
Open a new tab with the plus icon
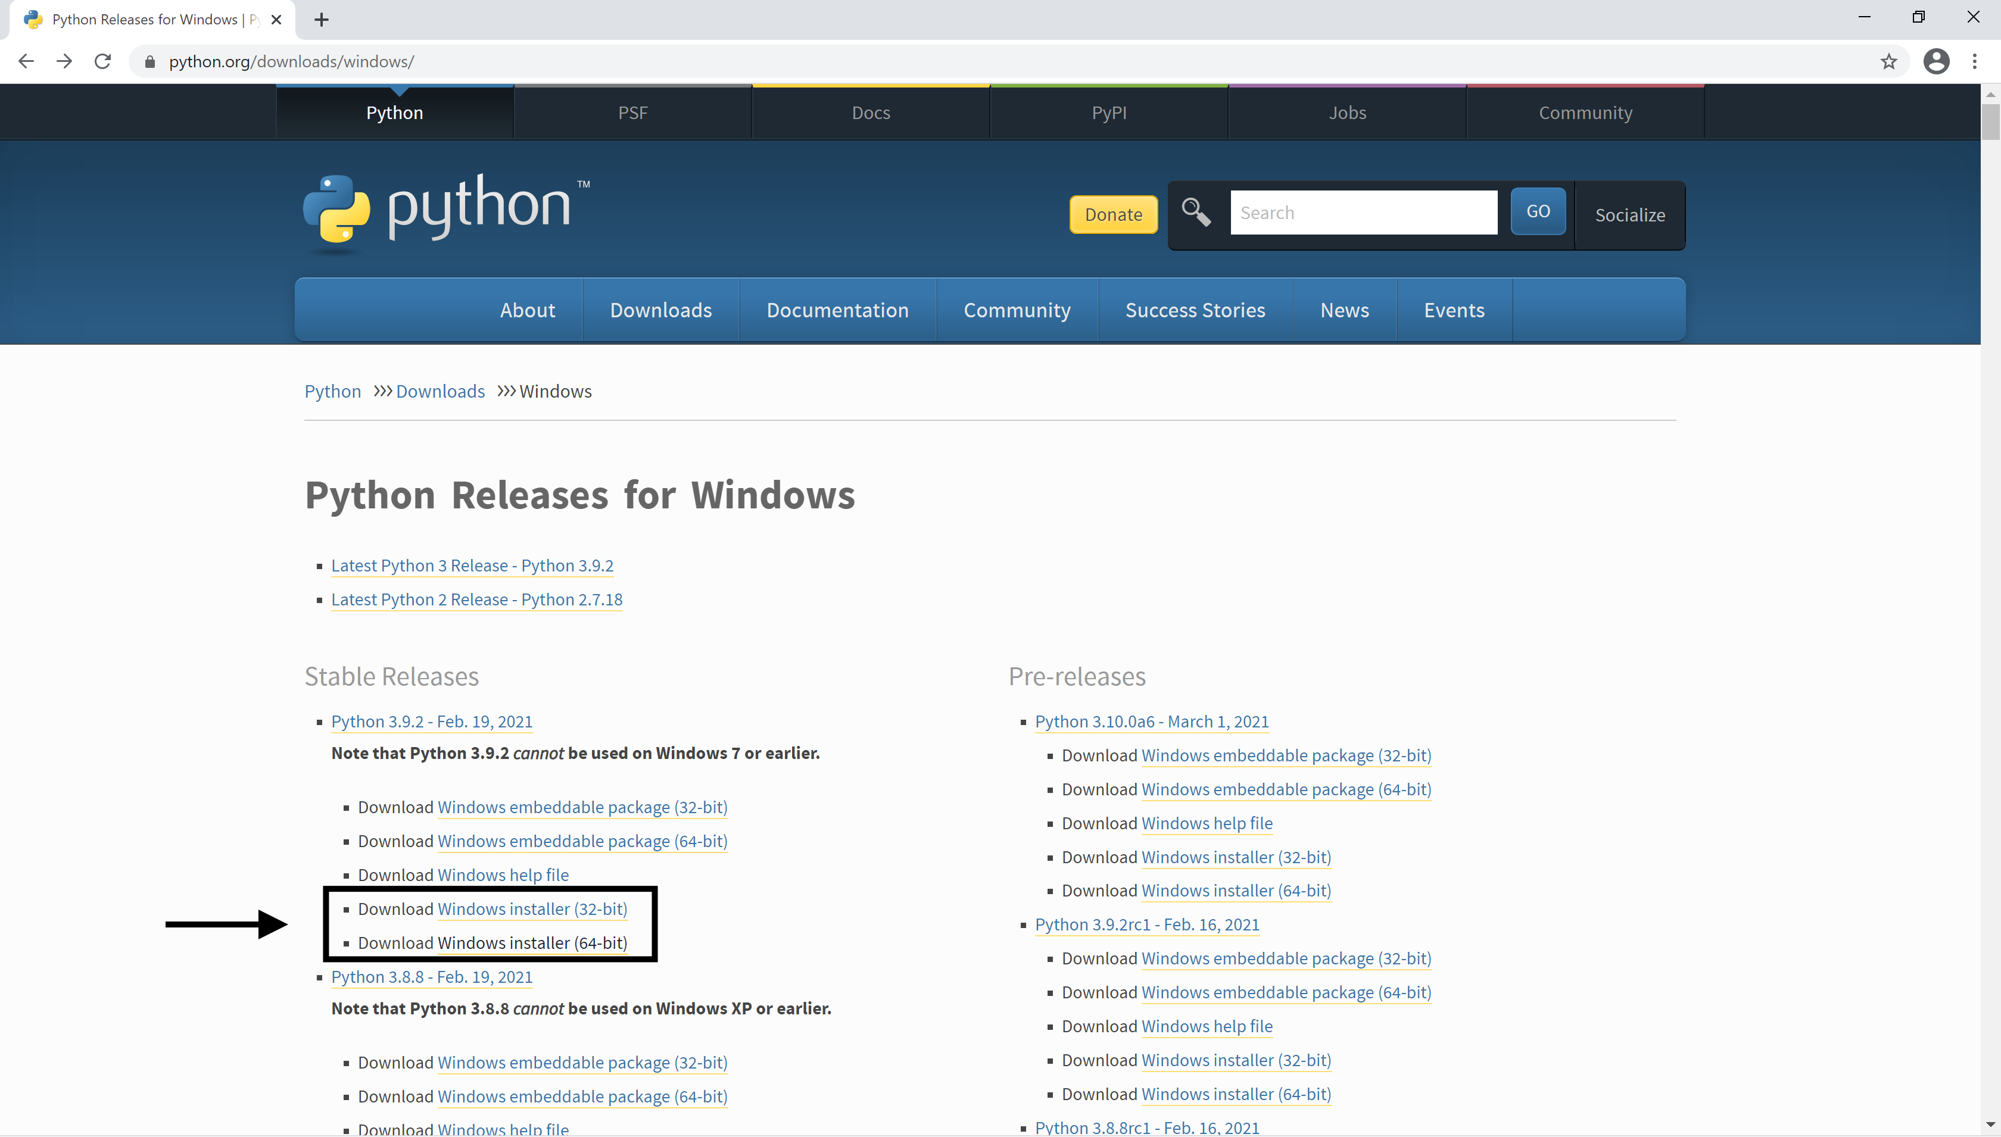tap(321, 20)
